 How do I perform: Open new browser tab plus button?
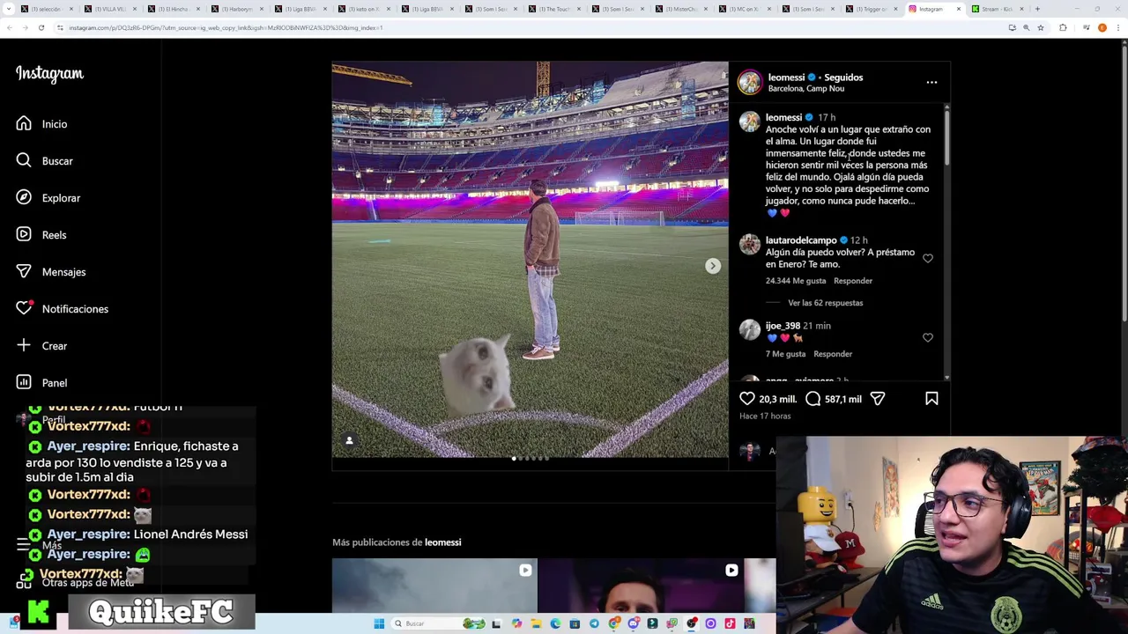click(x=1037, y=9)
